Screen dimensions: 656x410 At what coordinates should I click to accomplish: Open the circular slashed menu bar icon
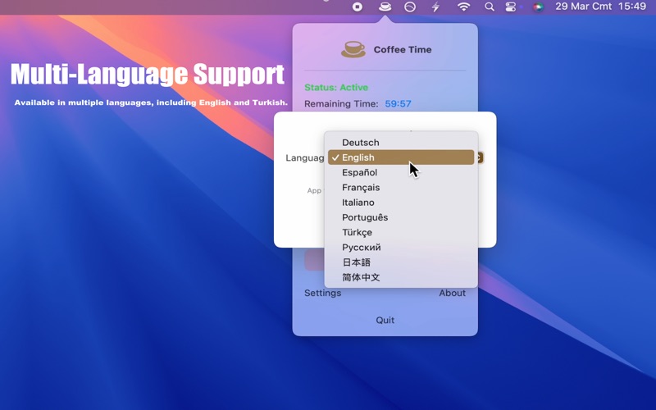coord(410,7)
